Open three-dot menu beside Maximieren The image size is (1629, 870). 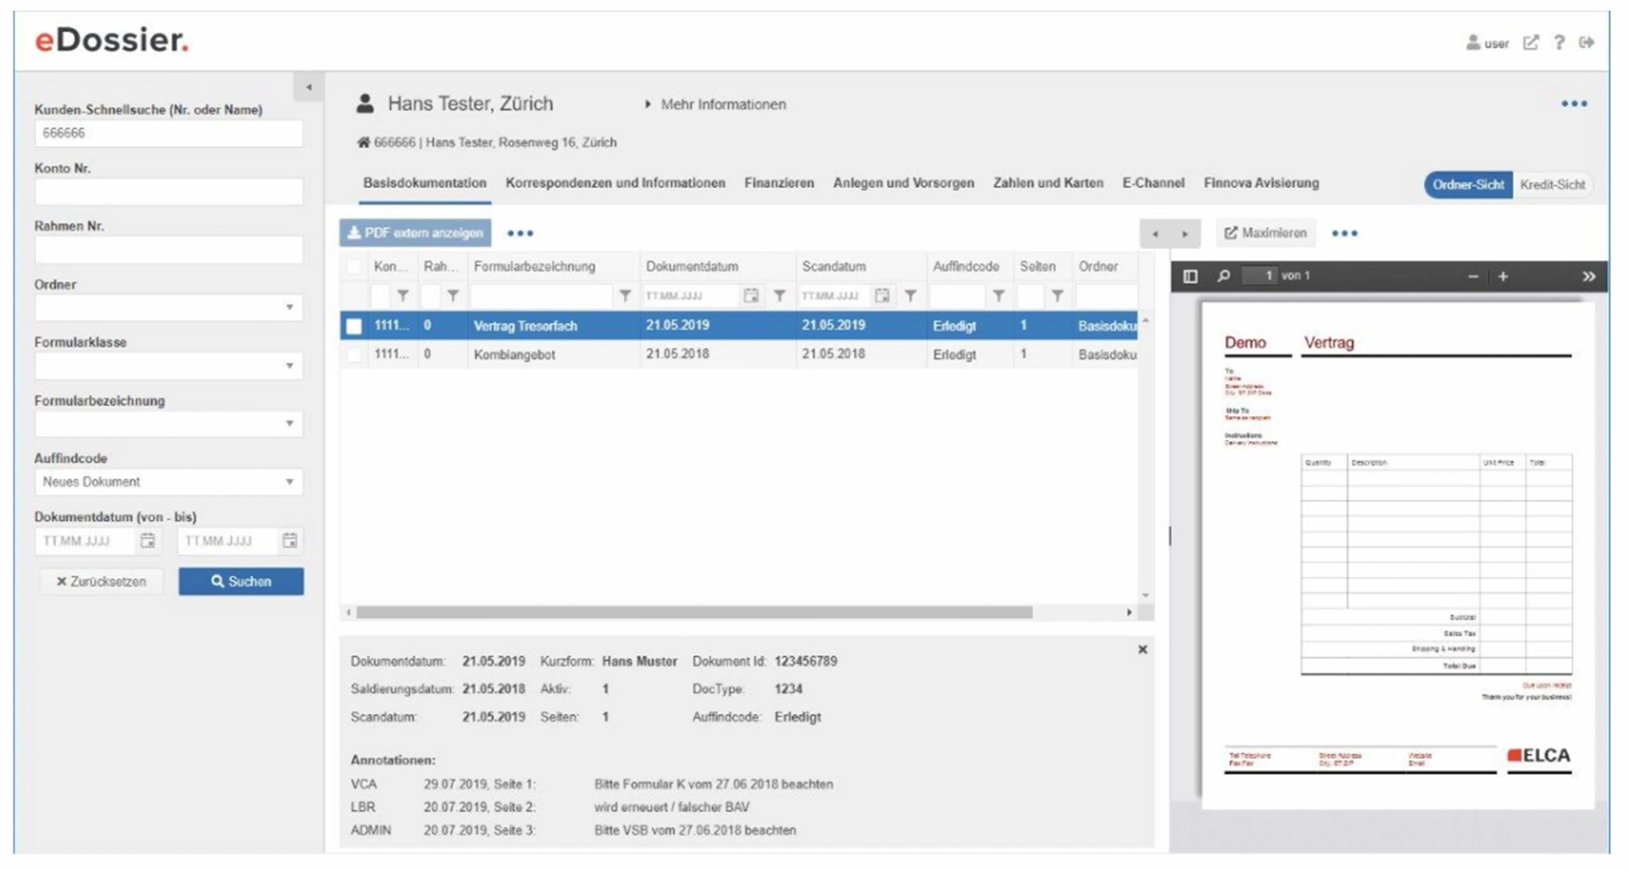click(1344, 233)
